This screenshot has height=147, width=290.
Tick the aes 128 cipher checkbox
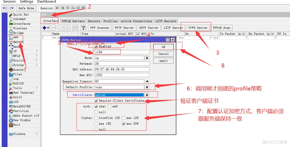point(124,118)
